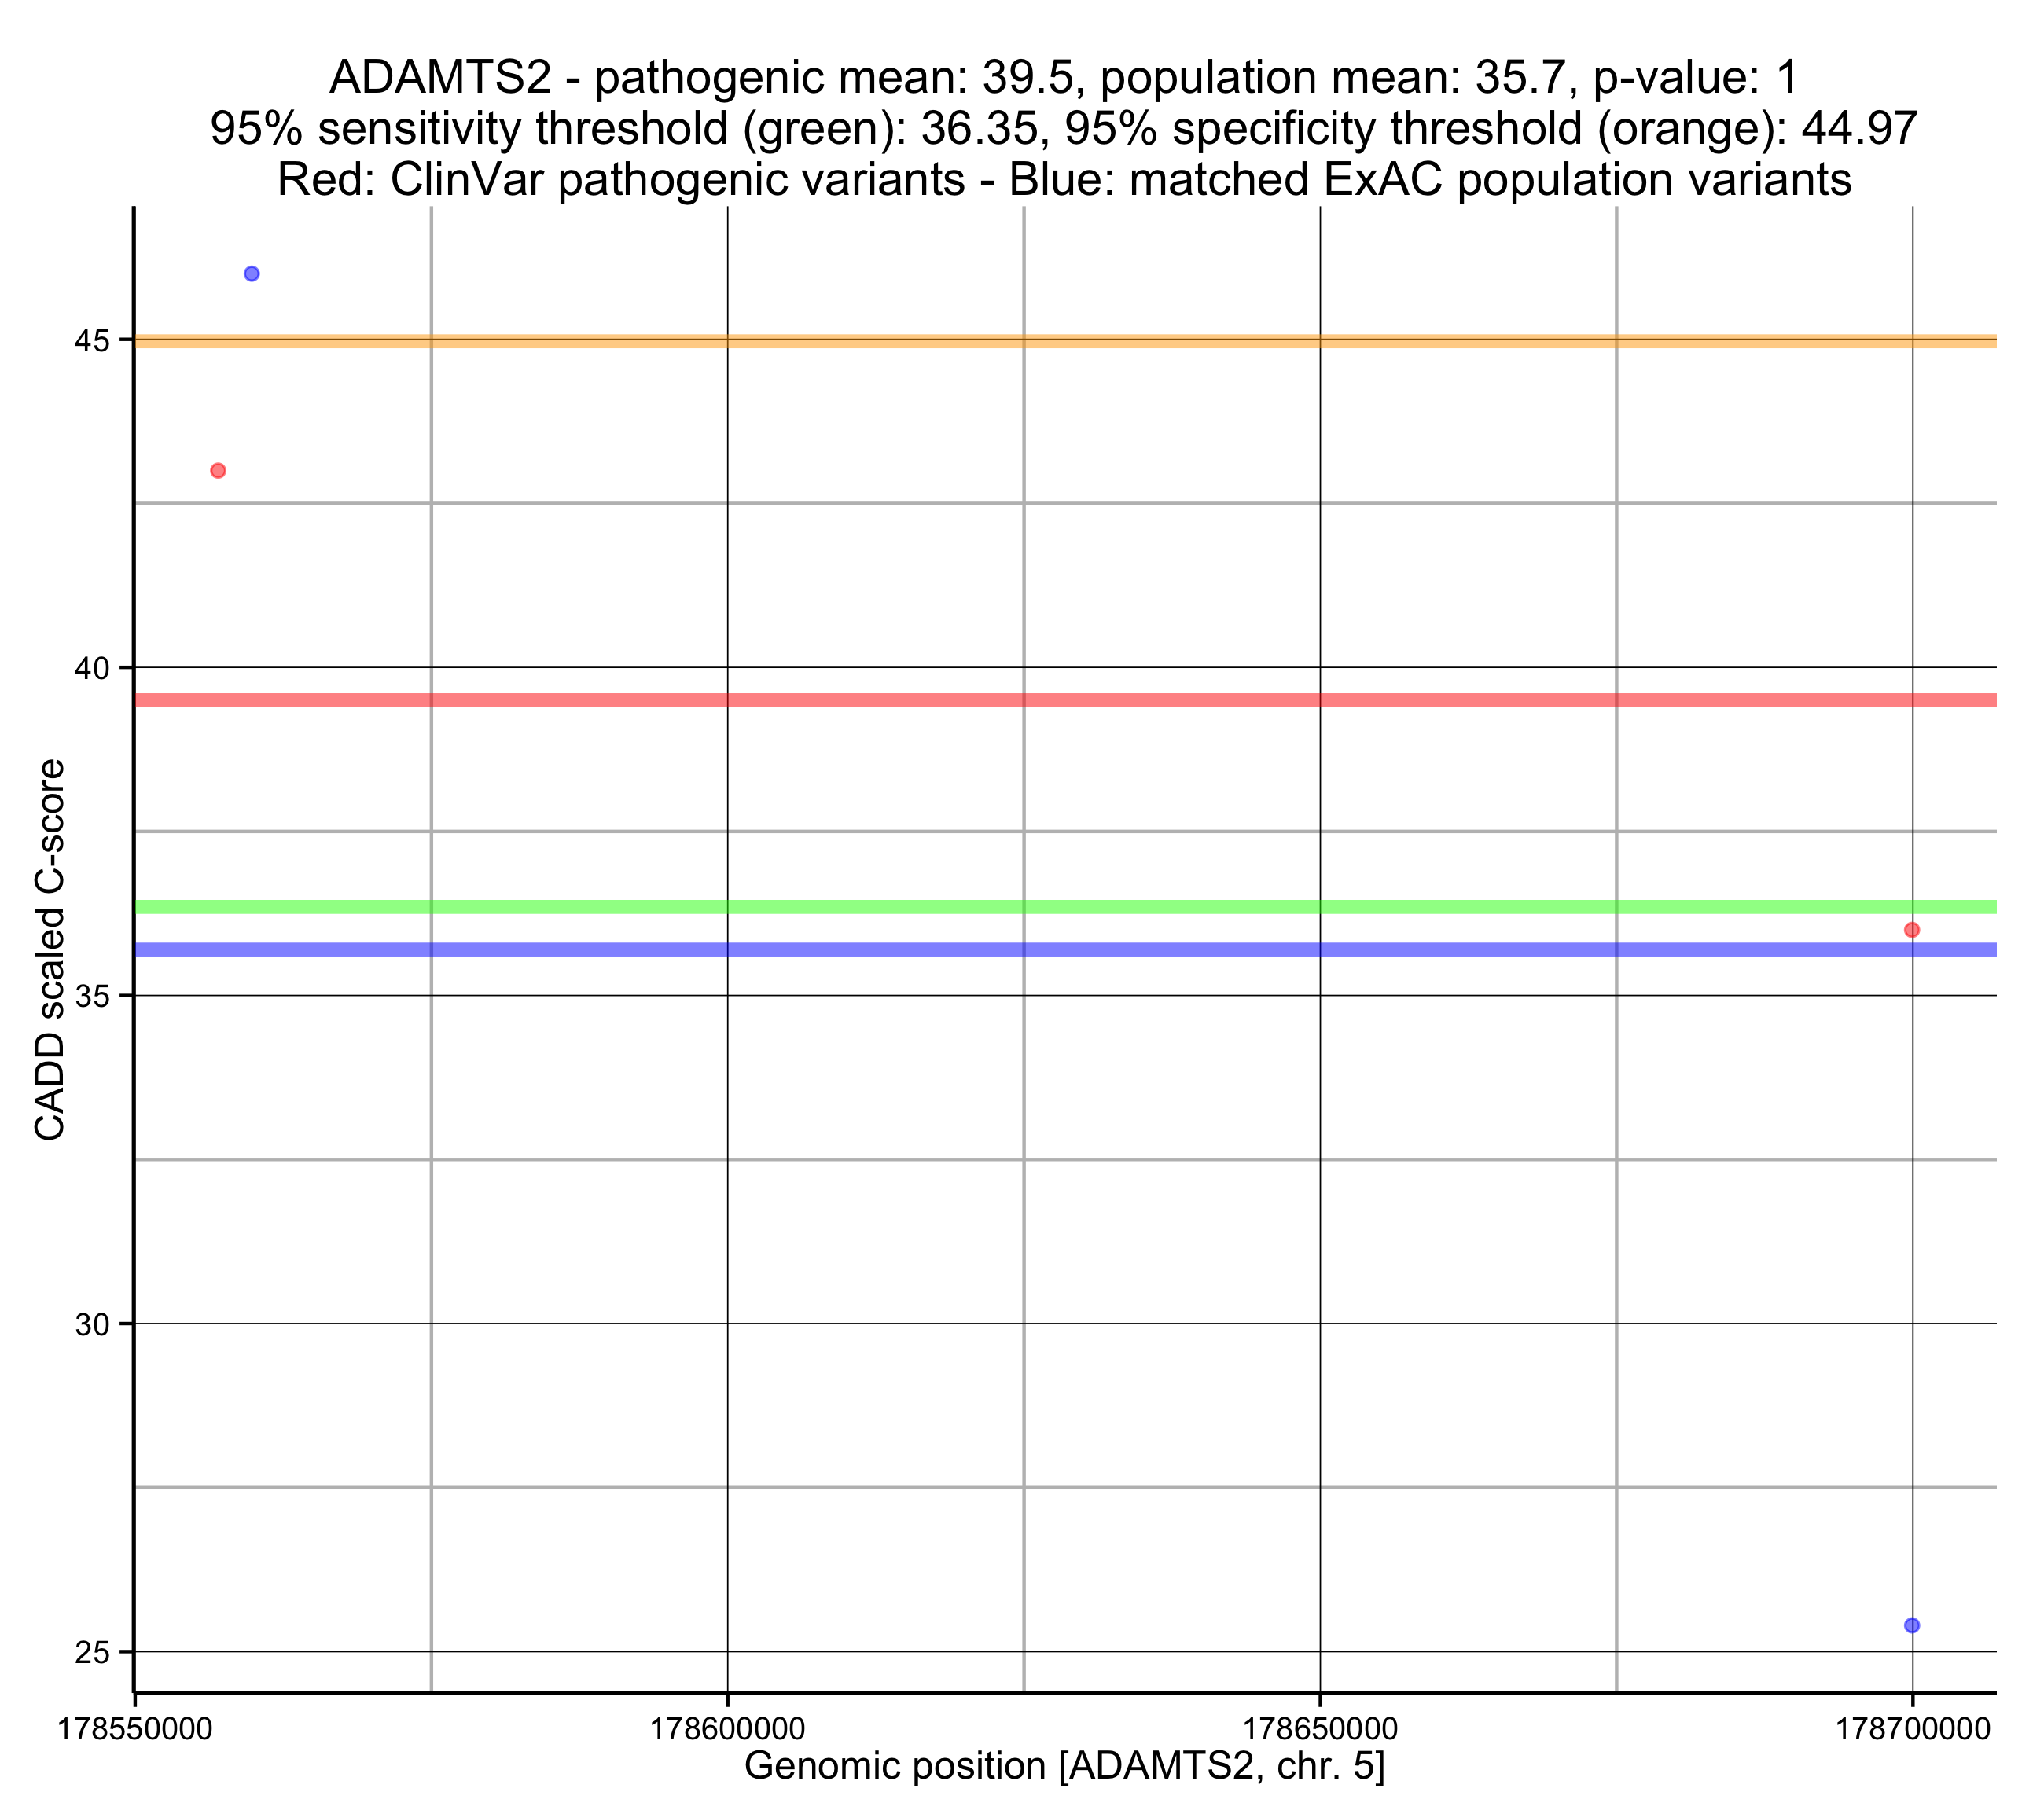Screen dimensions: 2044x1814
Task: Click the blue population point above 45
Action: [x=252, y=274]
